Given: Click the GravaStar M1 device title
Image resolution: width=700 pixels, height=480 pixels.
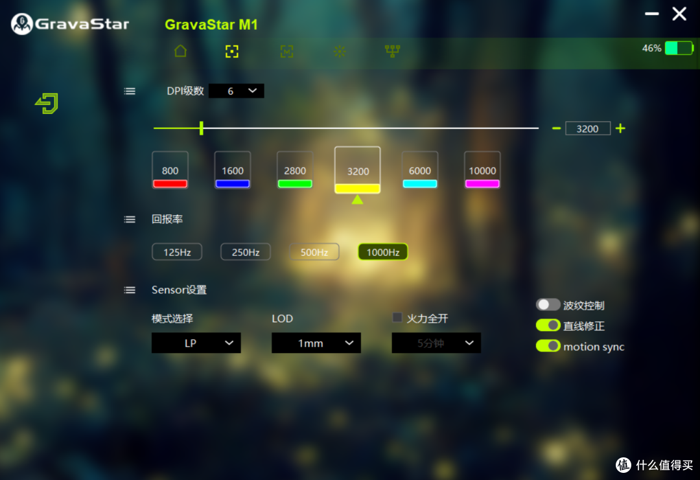Looking at the screenshot, I should coord(211,25).
